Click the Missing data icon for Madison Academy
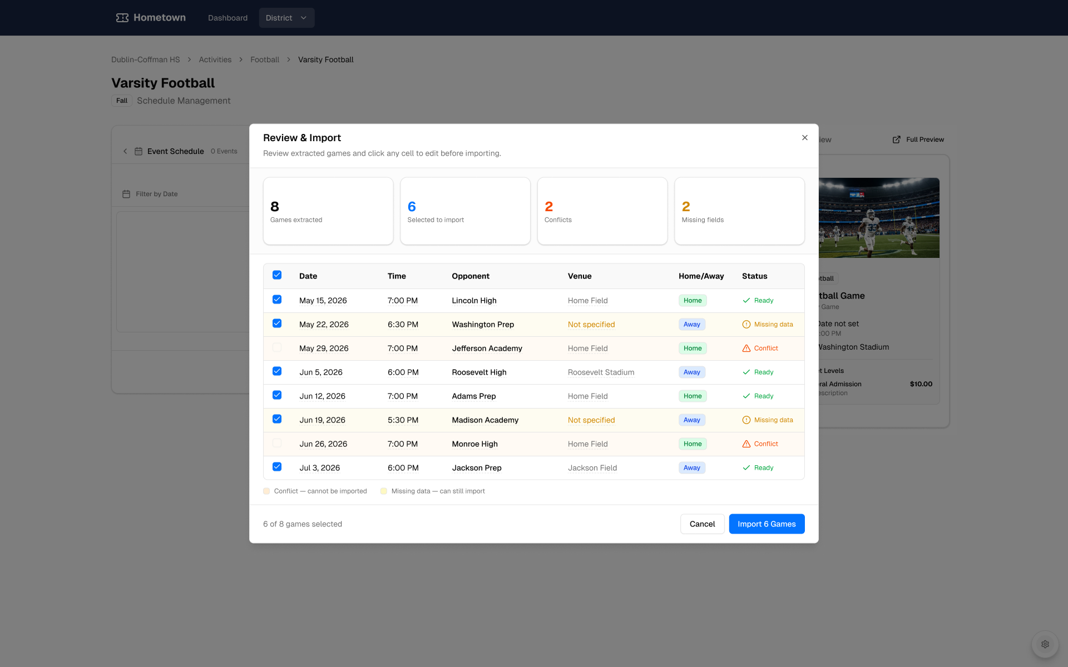The width and height of the screenshot is (1068, 667). [x=746, y=420]
